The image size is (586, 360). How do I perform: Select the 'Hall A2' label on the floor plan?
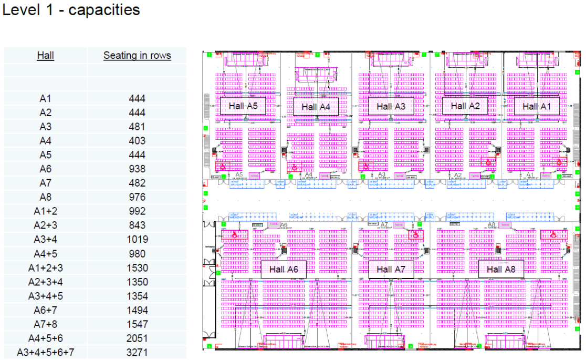[x=465, y=106]
